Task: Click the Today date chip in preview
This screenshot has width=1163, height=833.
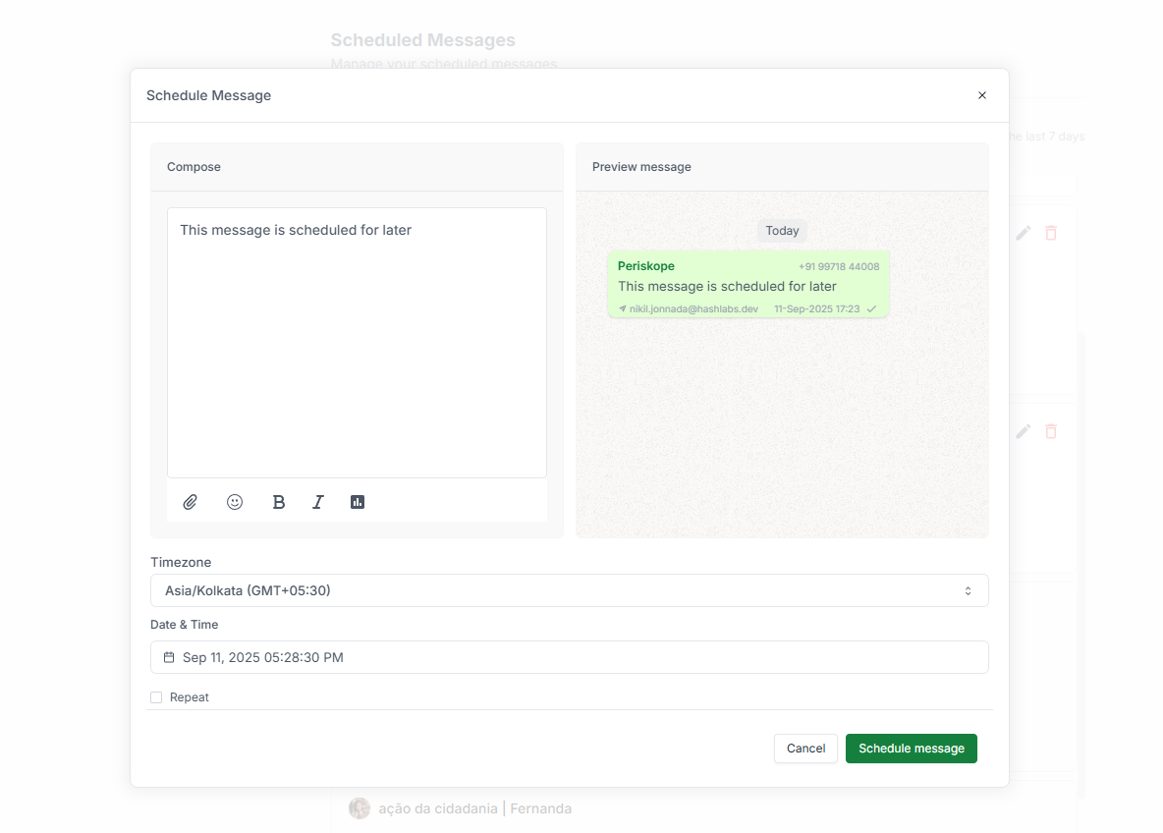Action: pyautogui.click(x=782, y=231)
